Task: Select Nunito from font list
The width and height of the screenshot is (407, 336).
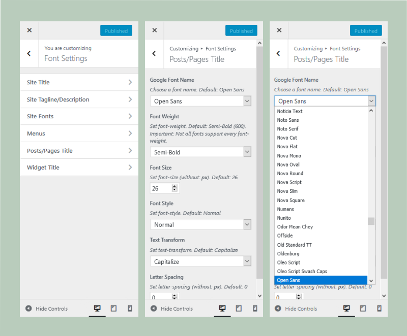Action: click(321, 218)
